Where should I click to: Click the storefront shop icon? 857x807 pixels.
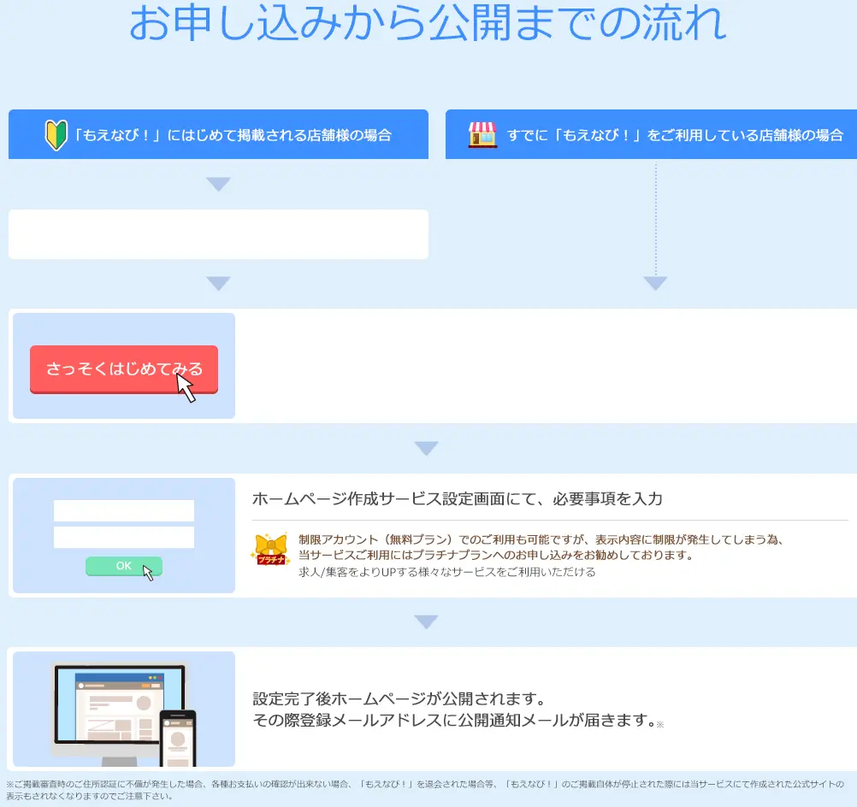(x=481, y=134)
